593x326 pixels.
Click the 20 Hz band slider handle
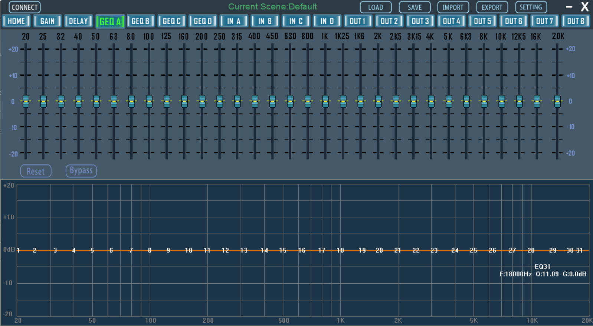26,101
